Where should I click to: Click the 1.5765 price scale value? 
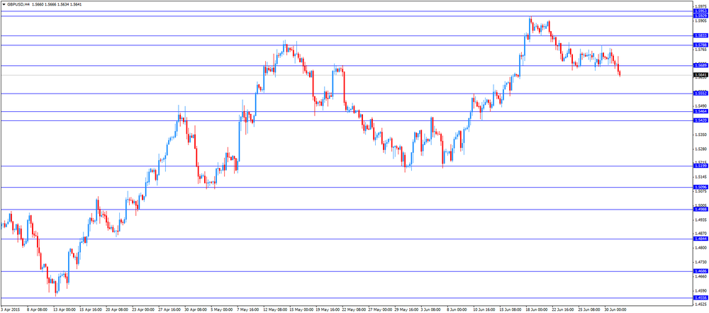point(701,50)
